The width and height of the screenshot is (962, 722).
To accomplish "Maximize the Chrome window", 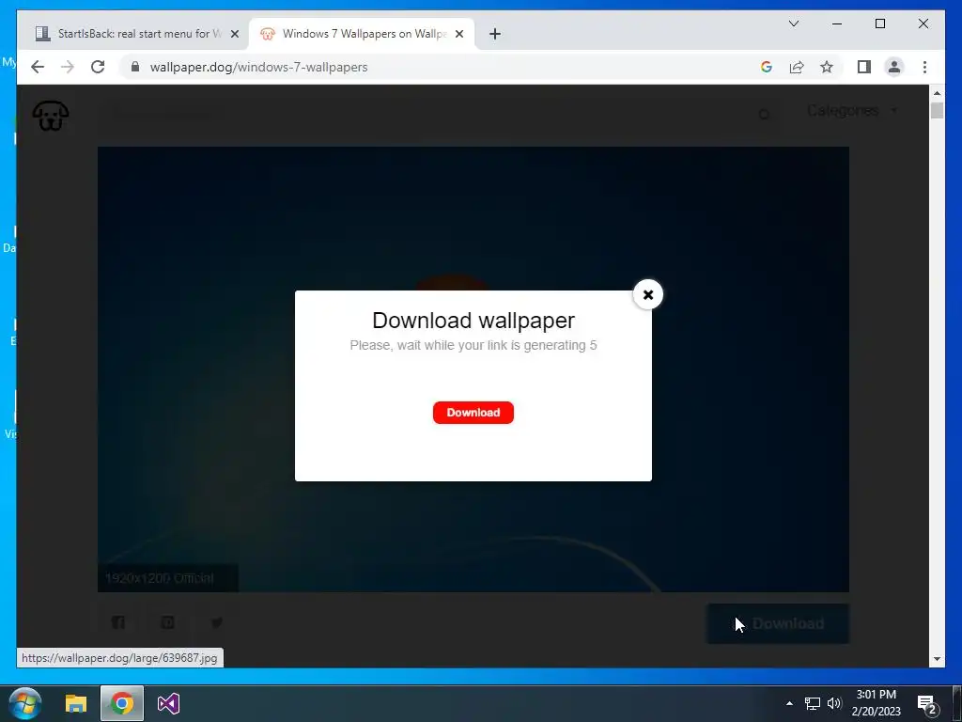I will pyautogui.click(x=879, y=24).
